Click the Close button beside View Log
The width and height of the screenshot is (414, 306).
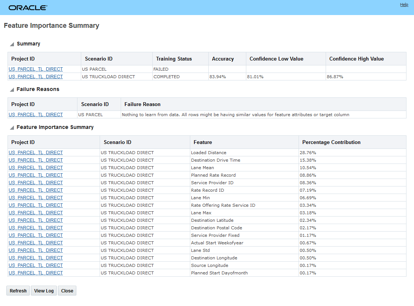tap(67, 291)
